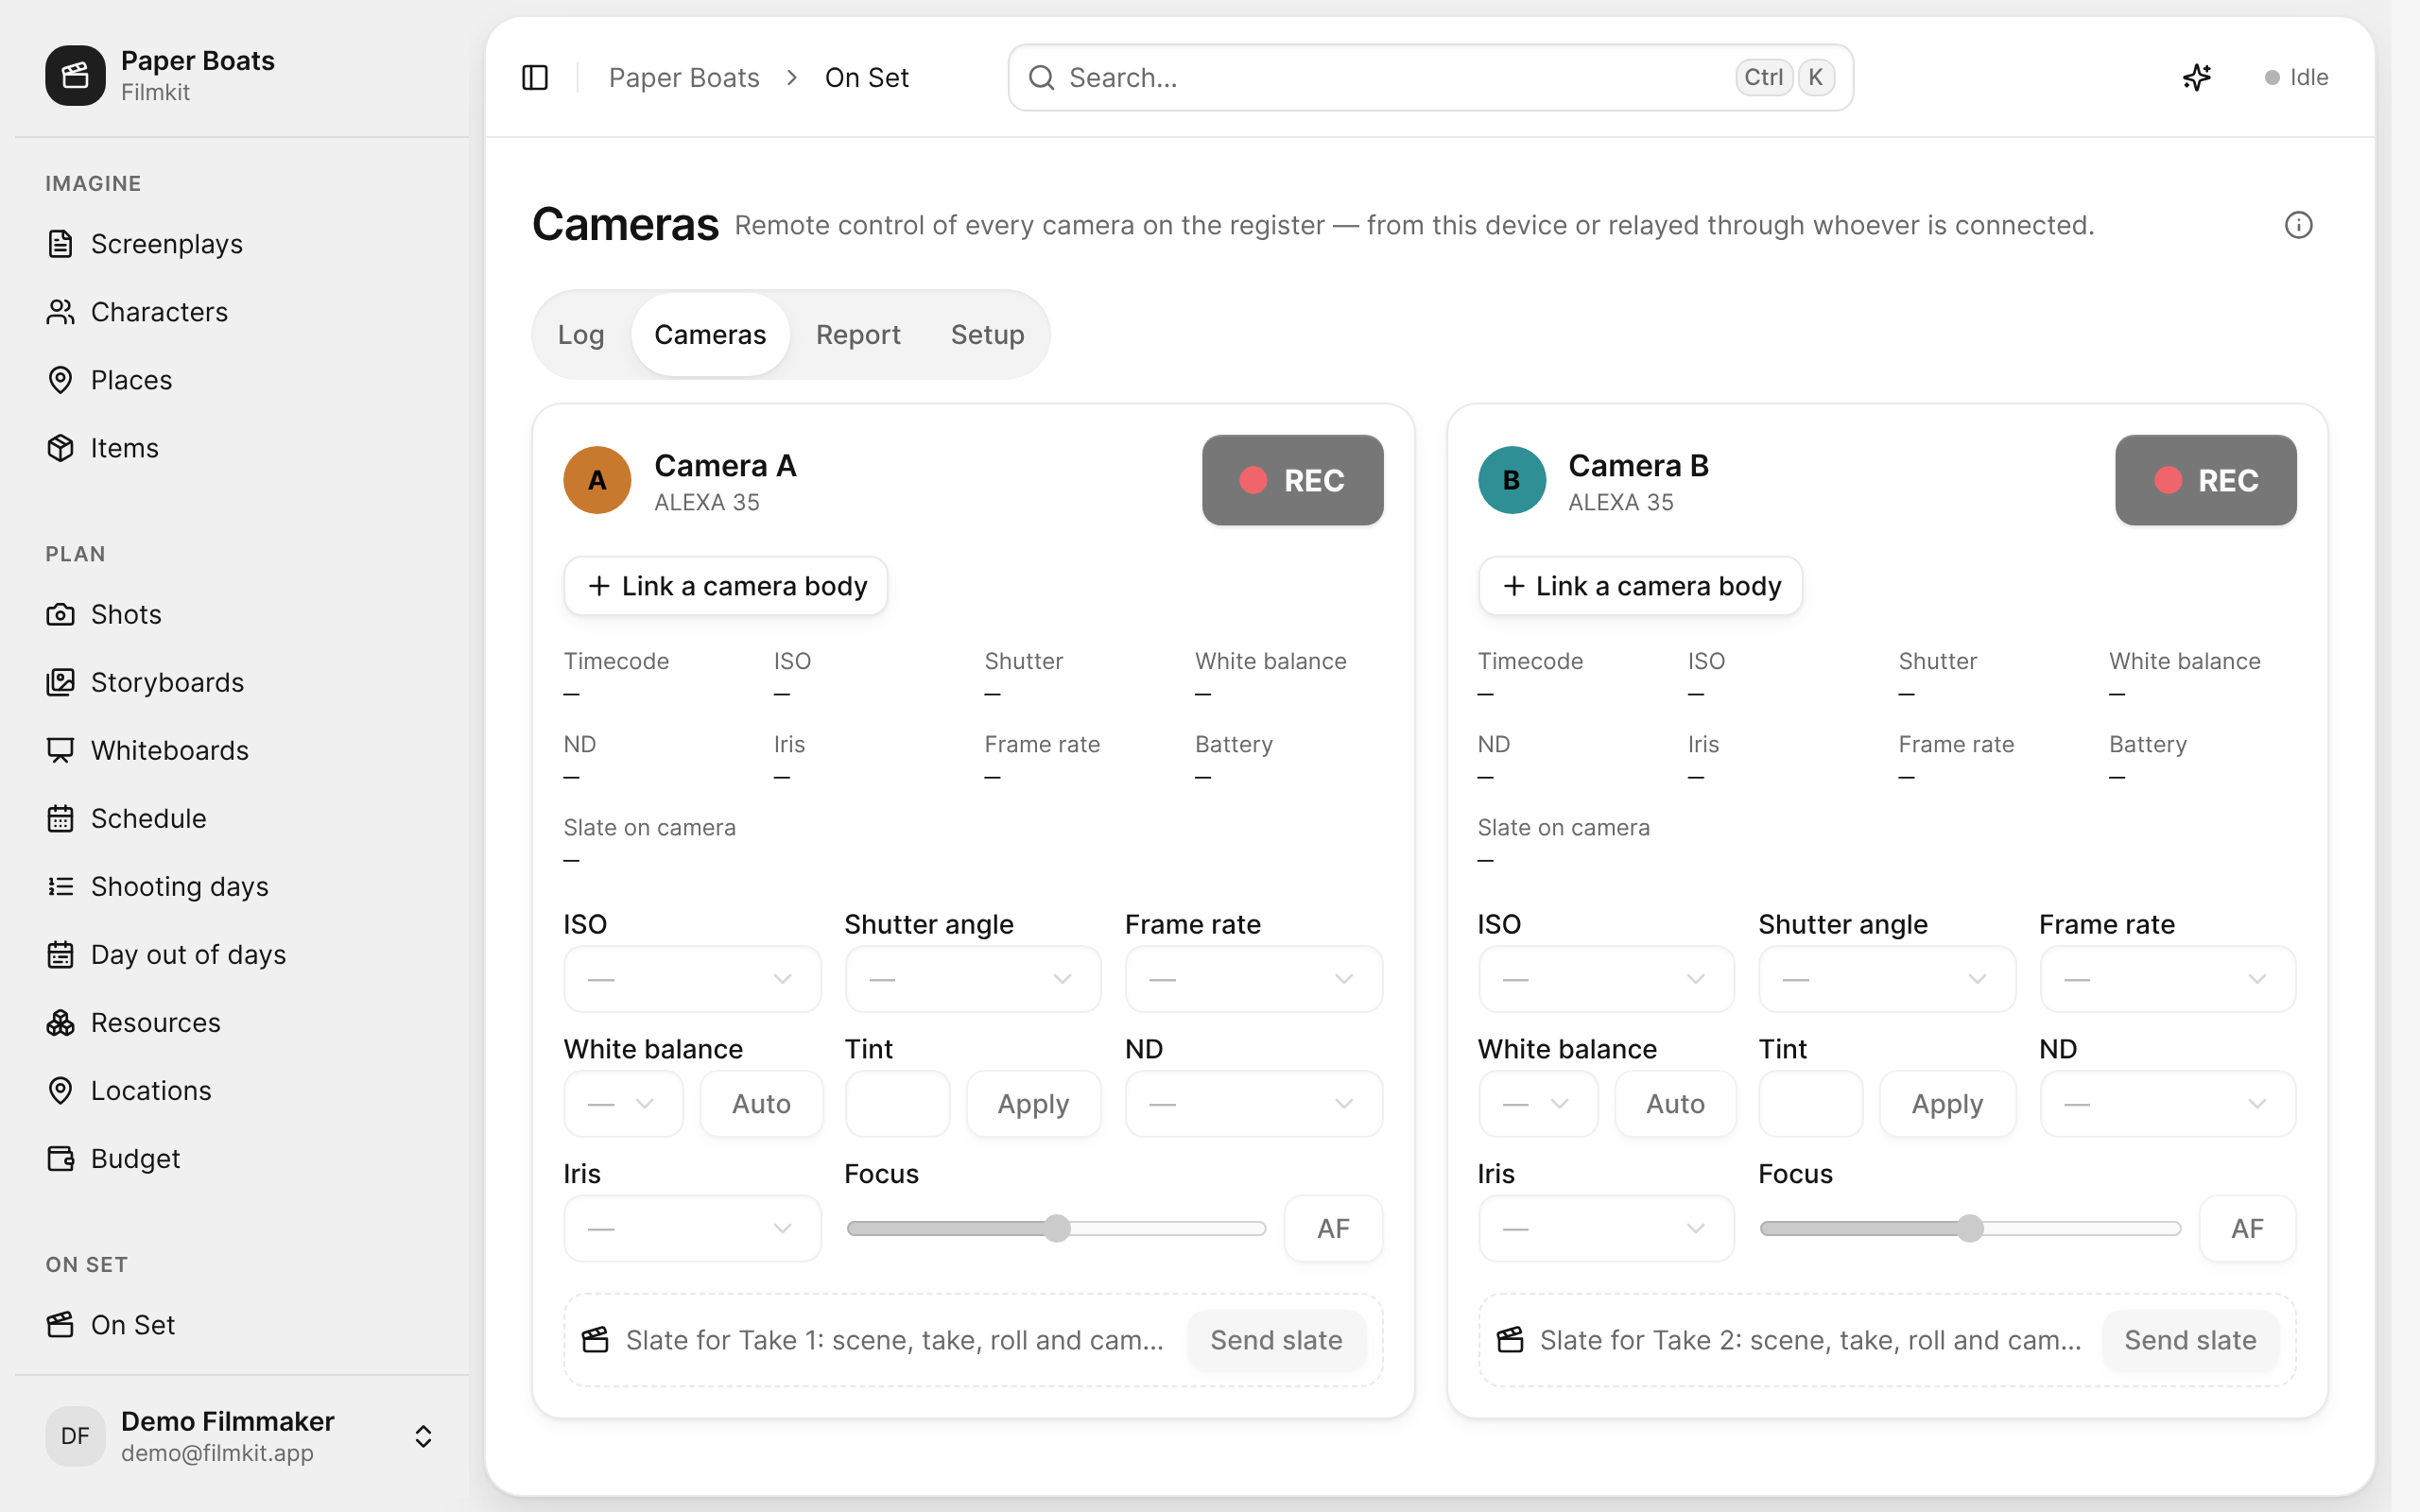Screen dimensions: 2420x1512
Task: Open Shooting days in the sidebar
Action: (242, 886)
